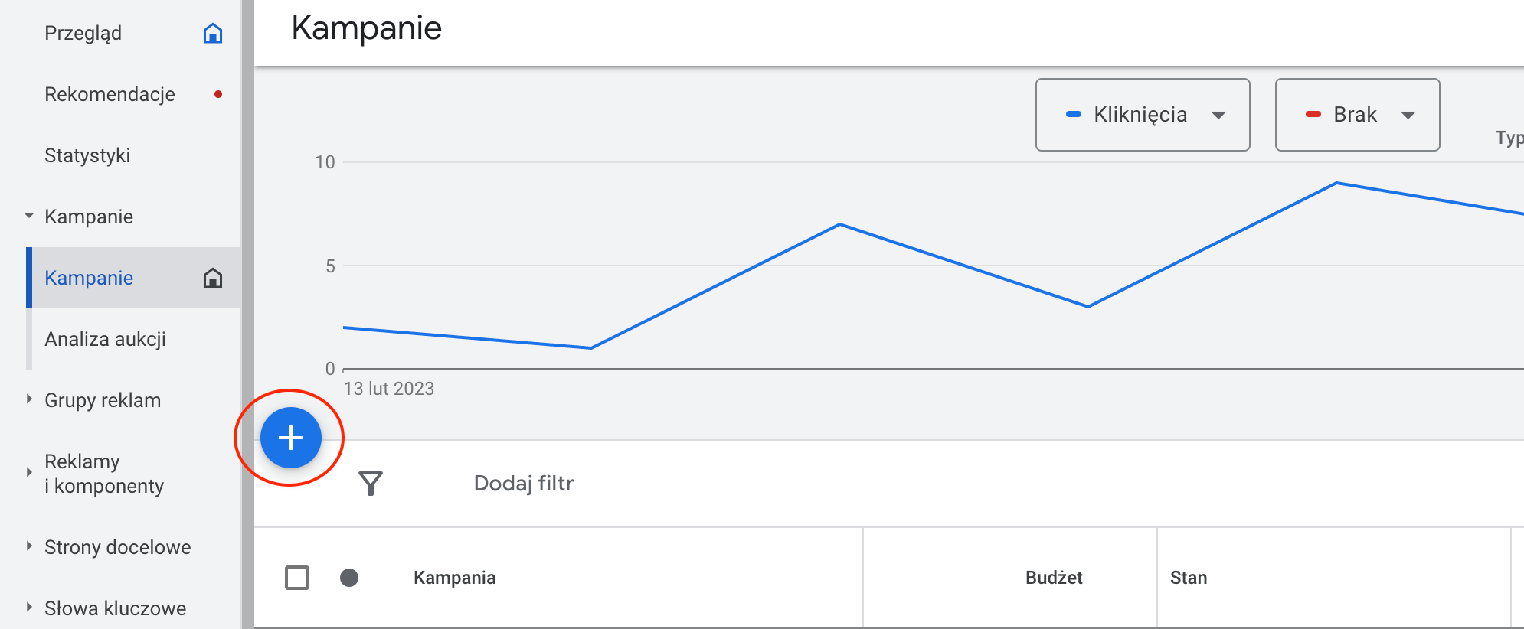Click the gray status dot column header
Viewport: 1524px width, 629px height.
pos(349,578)
